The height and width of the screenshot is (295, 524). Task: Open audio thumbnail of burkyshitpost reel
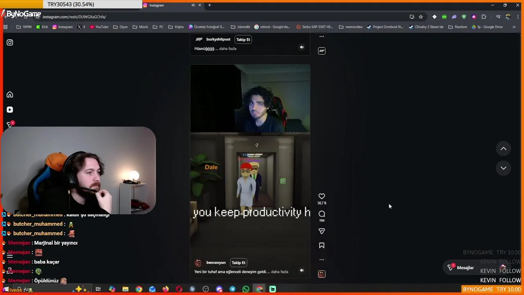pyautogui.click(x=322, y=51)
